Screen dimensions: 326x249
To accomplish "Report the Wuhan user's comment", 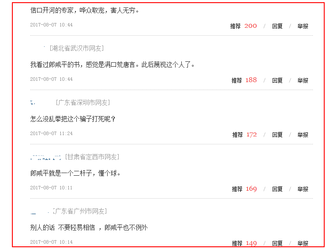I will (x=303, y=80).
